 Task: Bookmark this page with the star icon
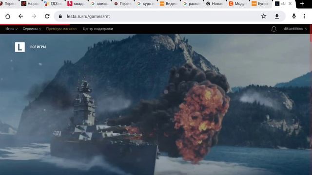click(x=264, y=16)
